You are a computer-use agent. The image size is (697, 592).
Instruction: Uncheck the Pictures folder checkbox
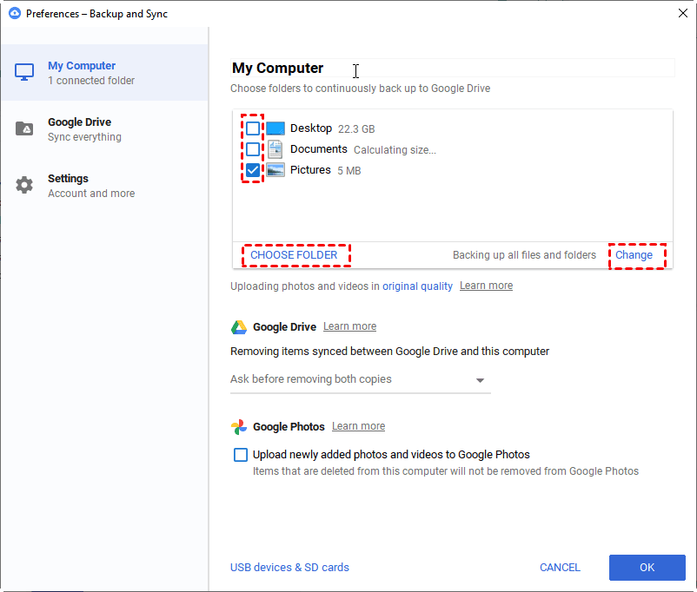point(253,170)
